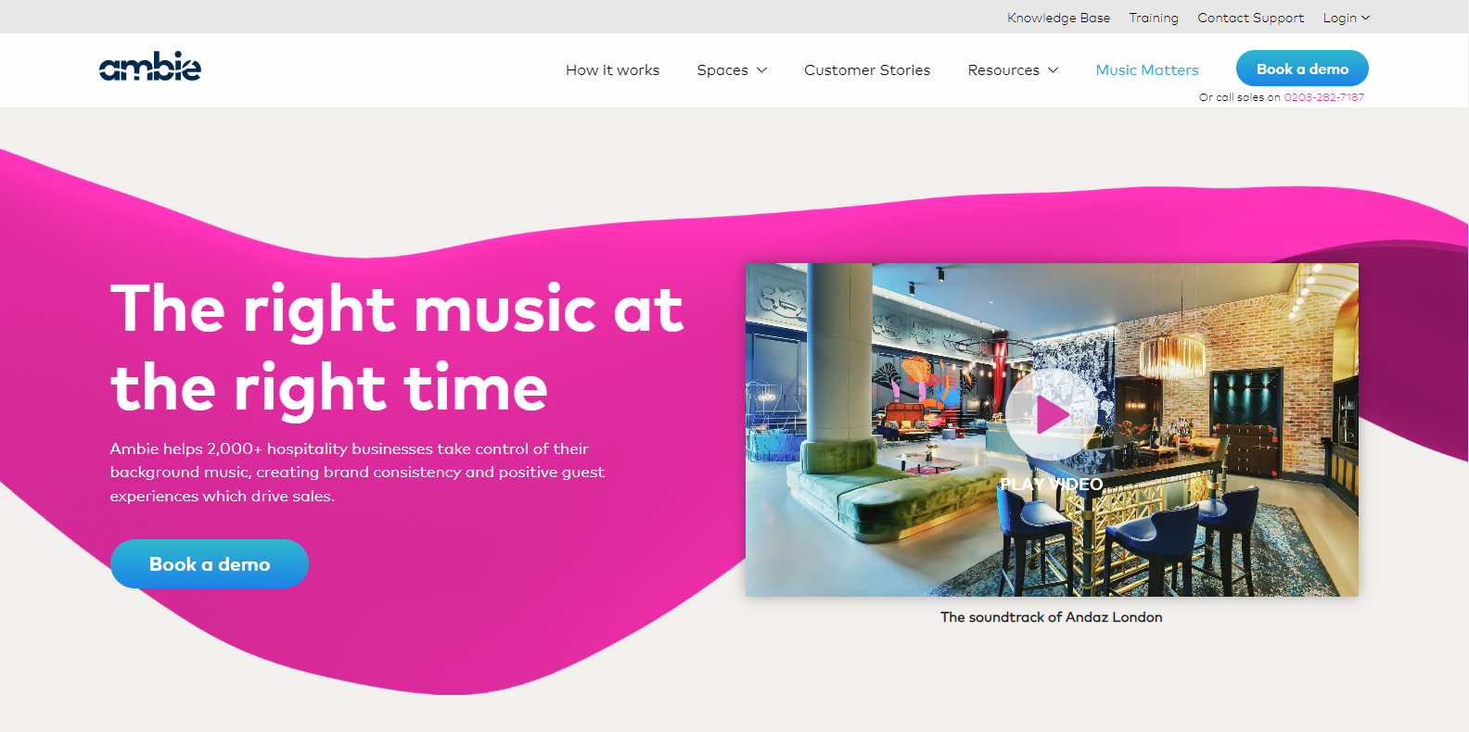Call sales number 0203-282-7187
The width and height of the screenshot is (1469, 732).
(x=1323, y=97)
